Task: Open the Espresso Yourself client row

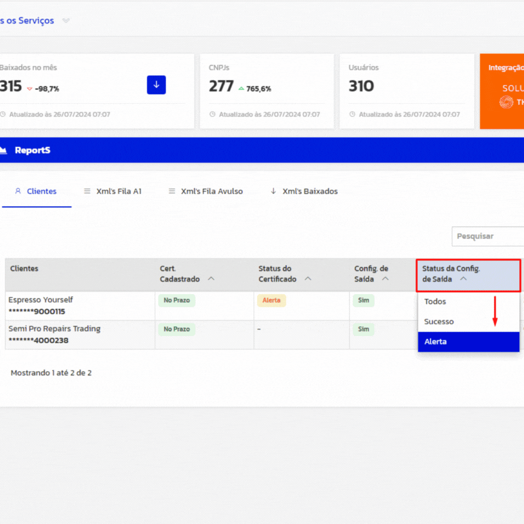Action: click(41, 300)
